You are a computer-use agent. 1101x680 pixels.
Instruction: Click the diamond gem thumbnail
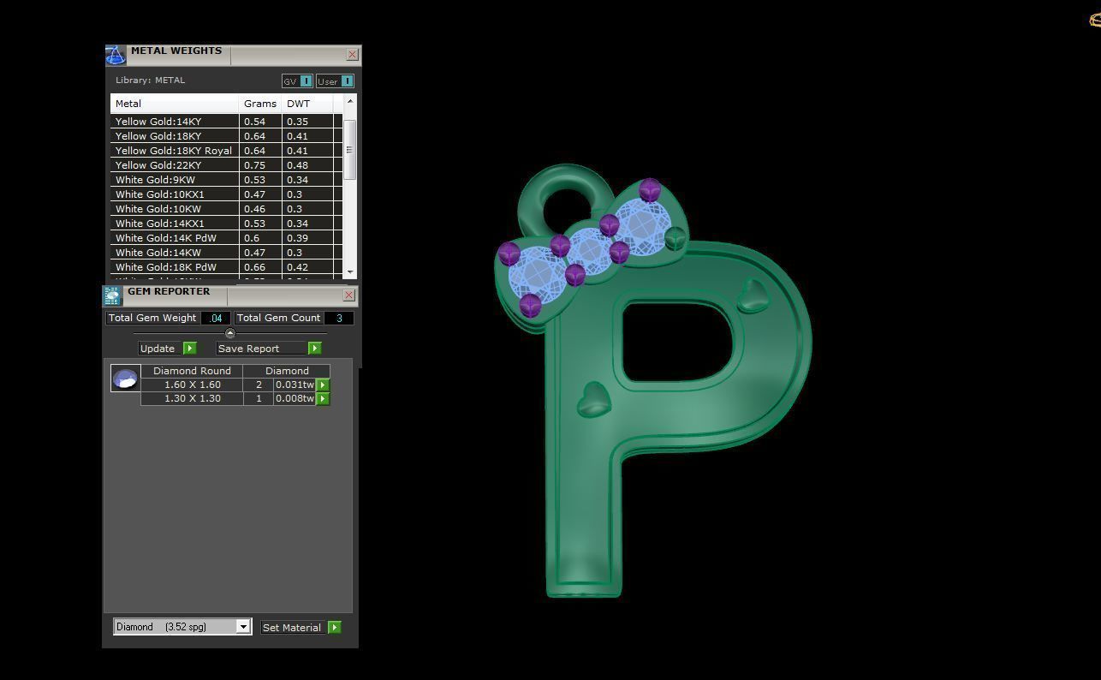126,379
